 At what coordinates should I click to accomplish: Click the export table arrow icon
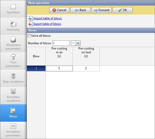[x=30, y=24]
